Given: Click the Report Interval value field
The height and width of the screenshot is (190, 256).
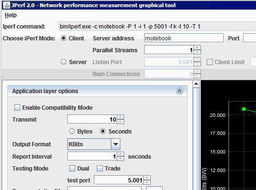Looking at the screenshot, I should tap(92, 156).
